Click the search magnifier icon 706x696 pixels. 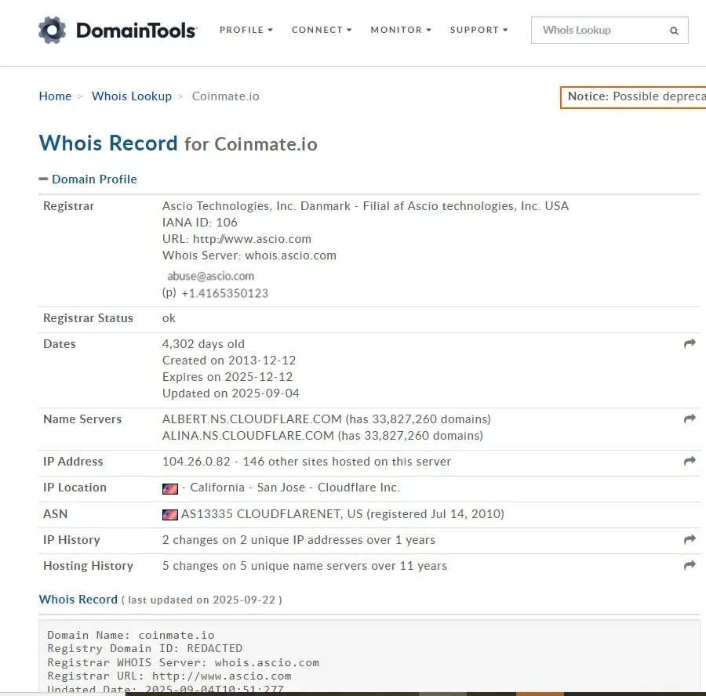(674, 31)
